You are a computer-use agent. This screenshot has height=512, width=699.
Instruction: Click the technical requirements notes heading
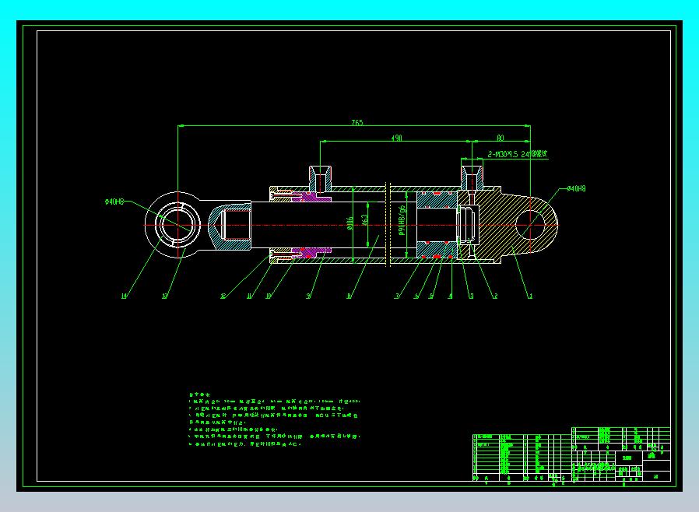click(198, 395)
